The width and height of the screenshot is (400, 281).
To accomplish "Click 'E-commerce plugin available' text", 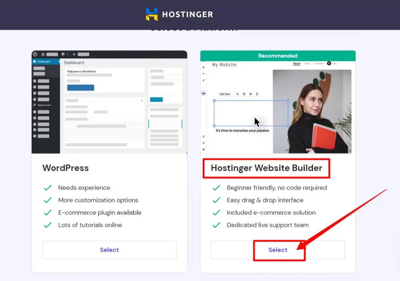I will coord(100,213).
